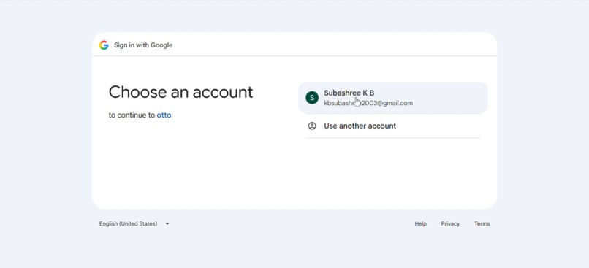Image resolution: width=589 pixels, height=268 pixels.
Task: Open the Privacy link
Action: (x=450, y=223)
